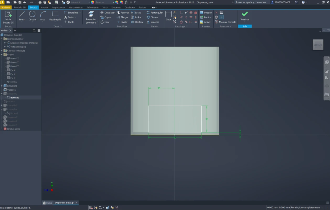
Task: Activate the Girar rotate tool
Action: (105, 22)
